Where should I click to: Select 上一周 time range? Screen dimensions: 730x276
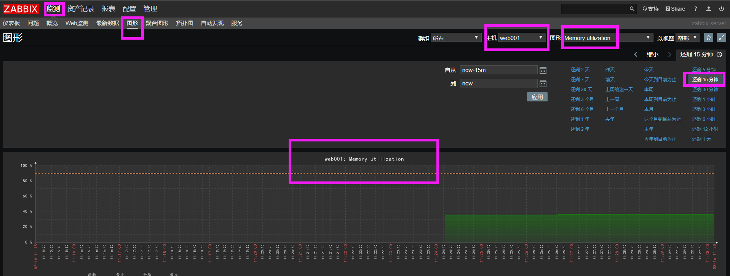612,99
